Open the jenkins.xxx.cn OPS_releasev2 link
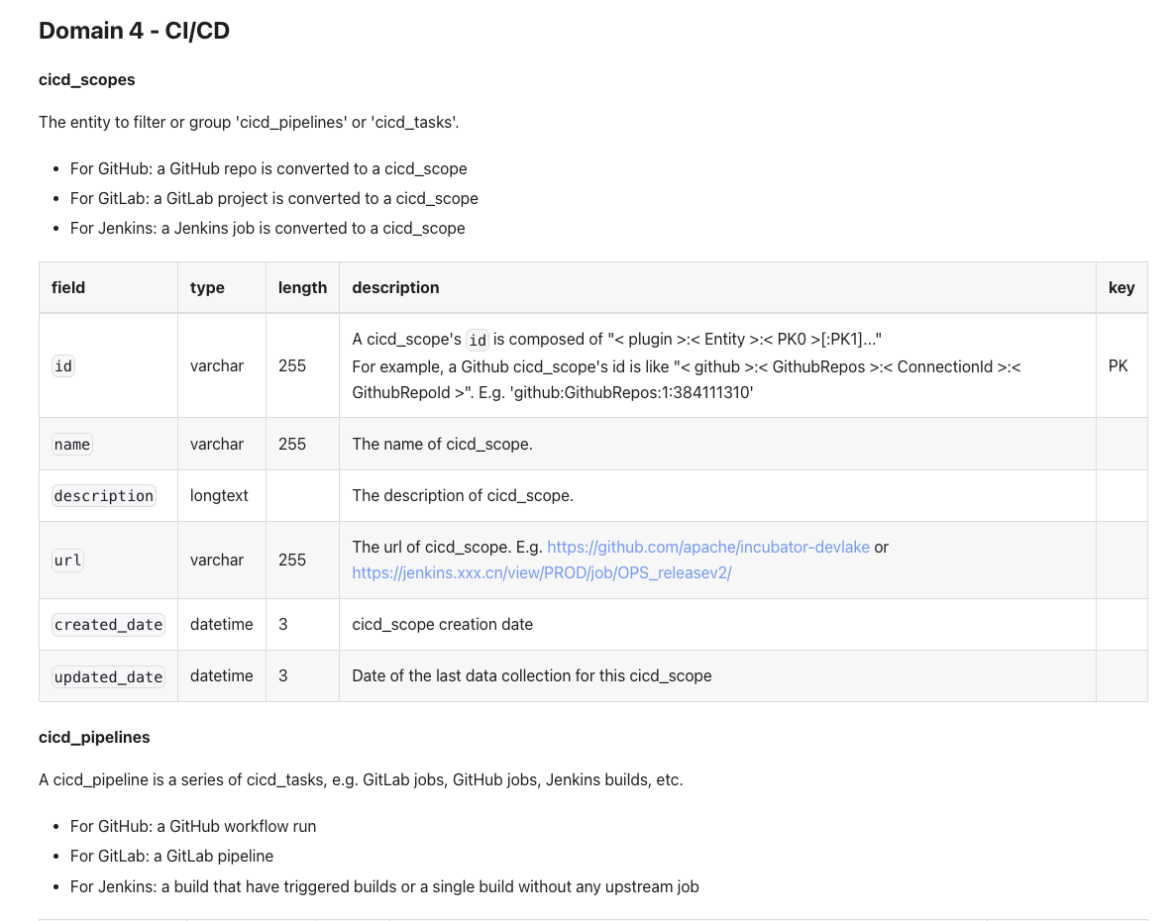This screenshot has width=1175, height=921. (541, 572)
